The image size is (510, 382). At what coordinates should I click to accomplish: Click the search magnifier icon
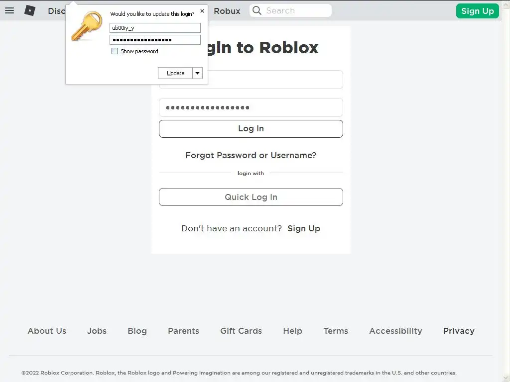click(257, 10)
